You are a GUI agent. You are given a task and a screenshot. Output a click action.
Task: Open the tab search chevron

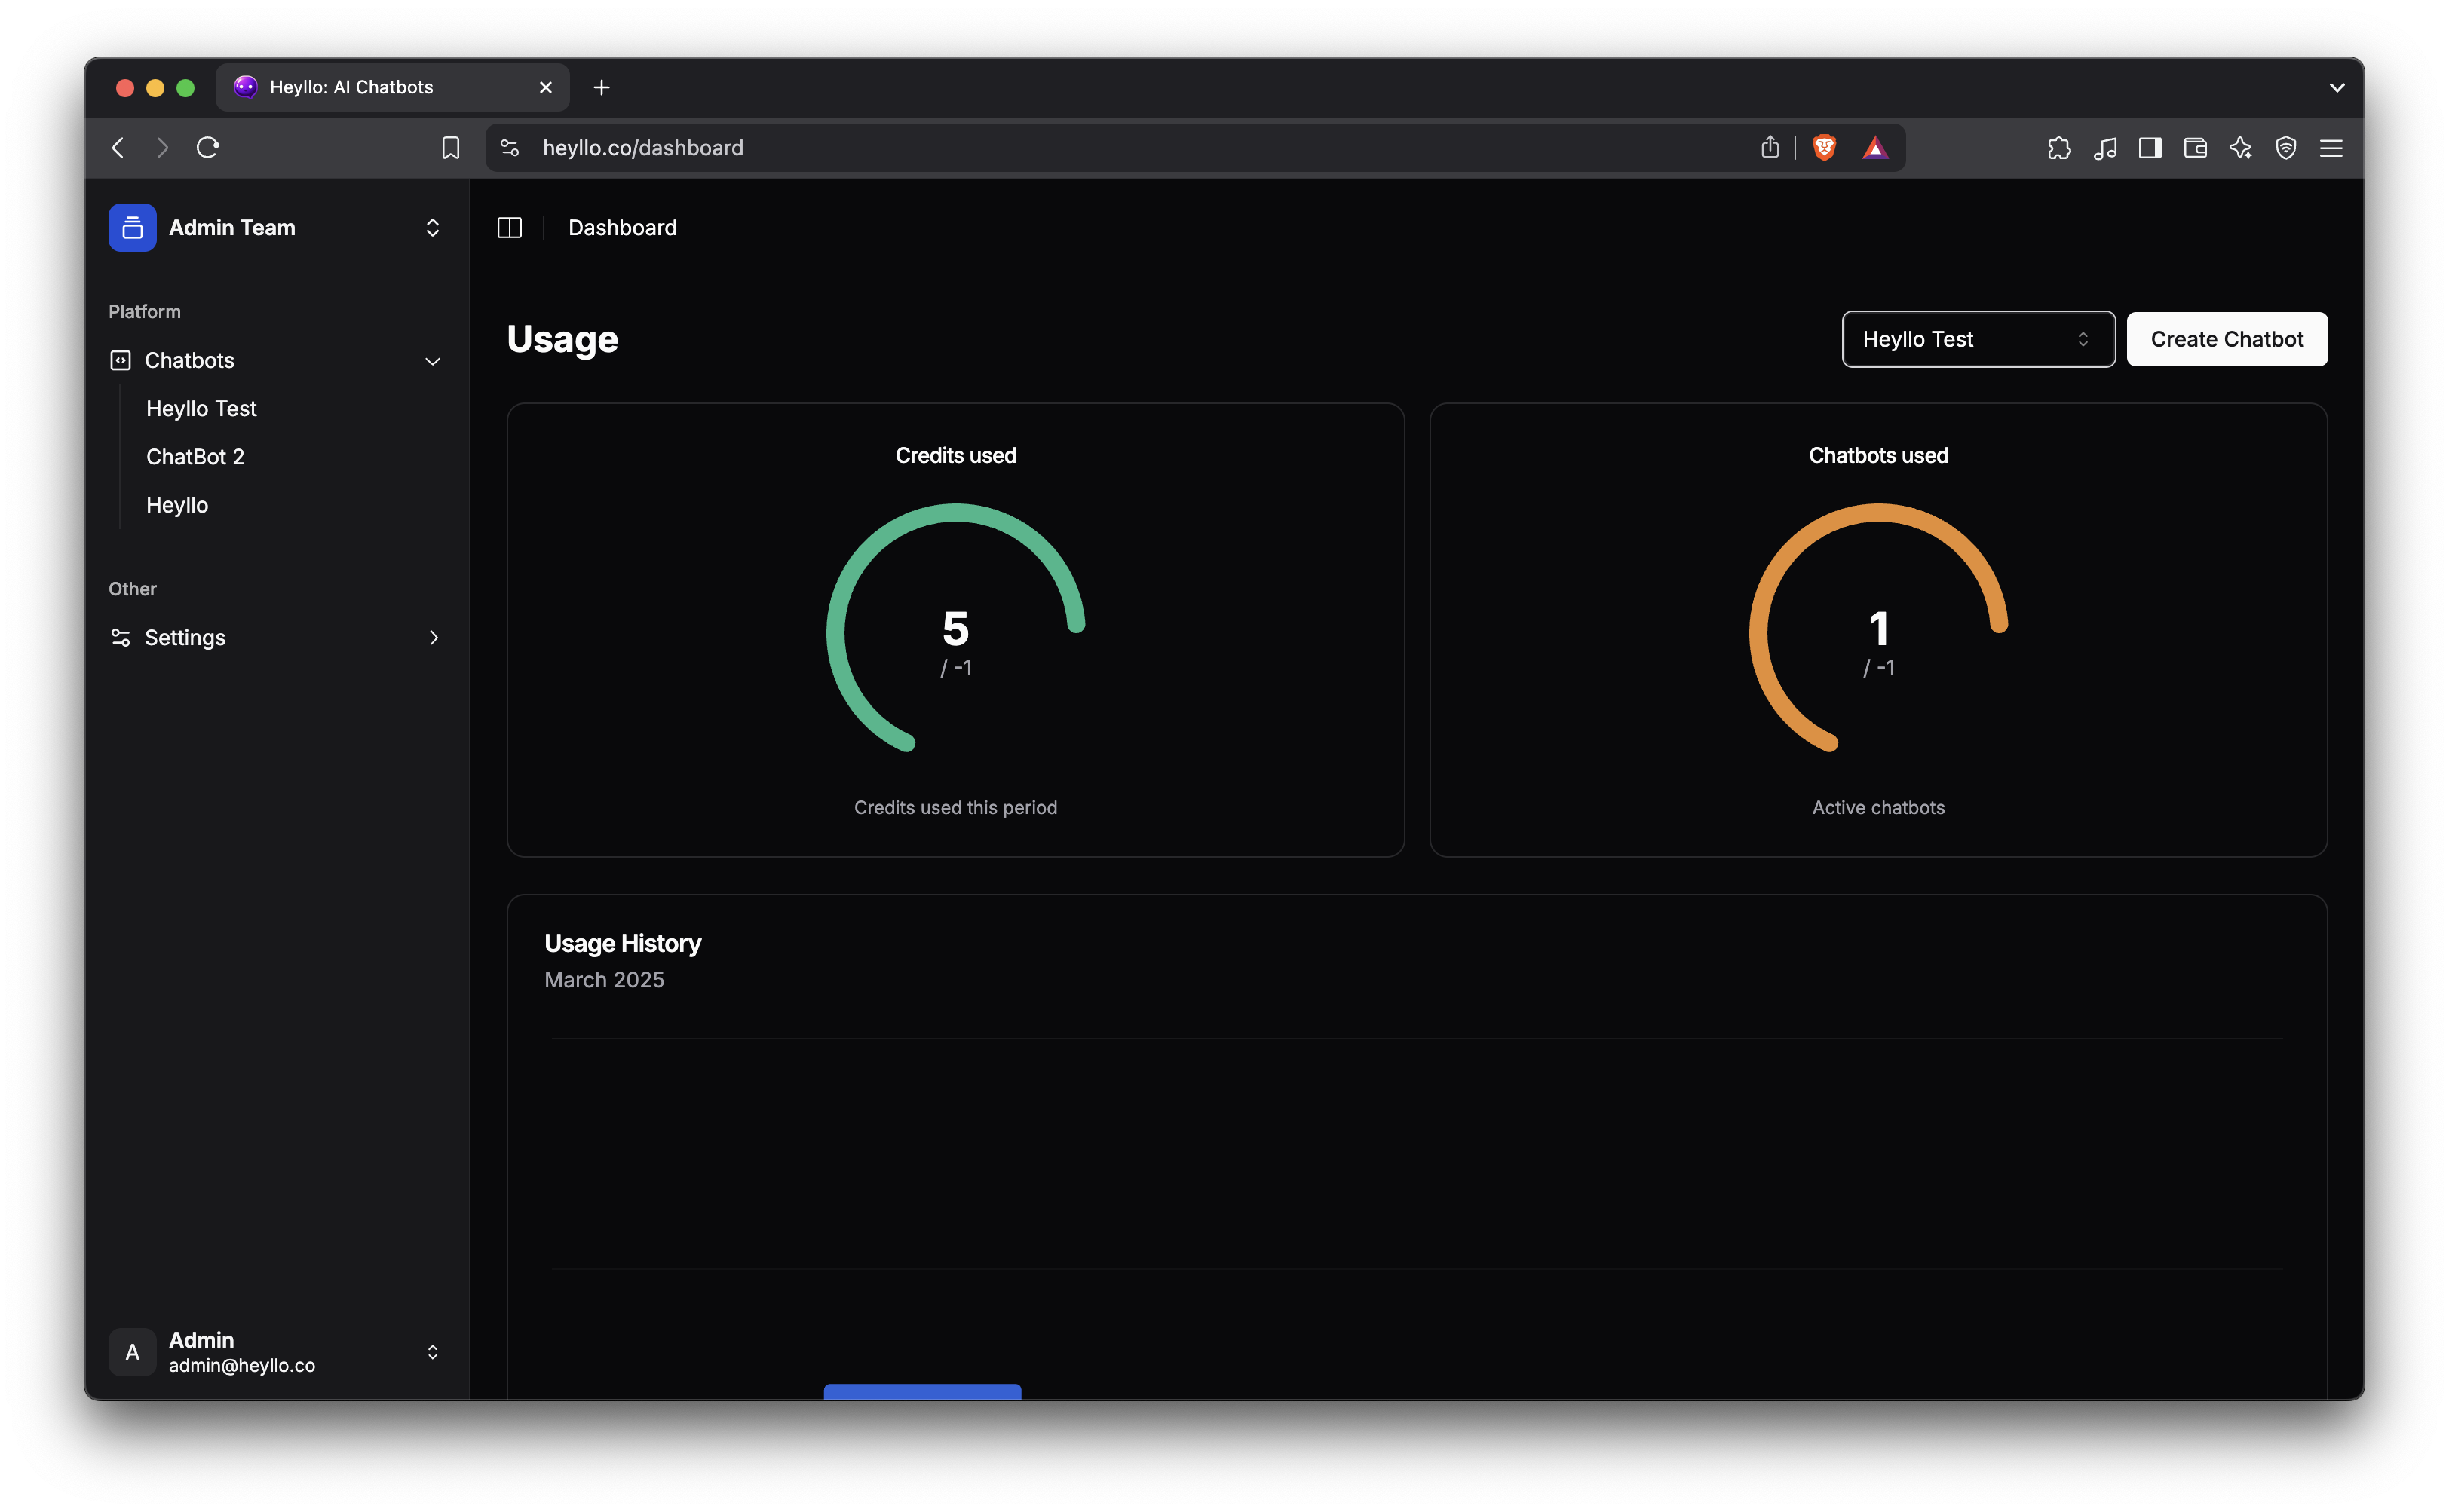coord(2337,87)
